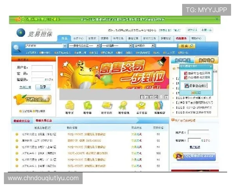Open the 我要买 coins icon

[x=70, y=105]
